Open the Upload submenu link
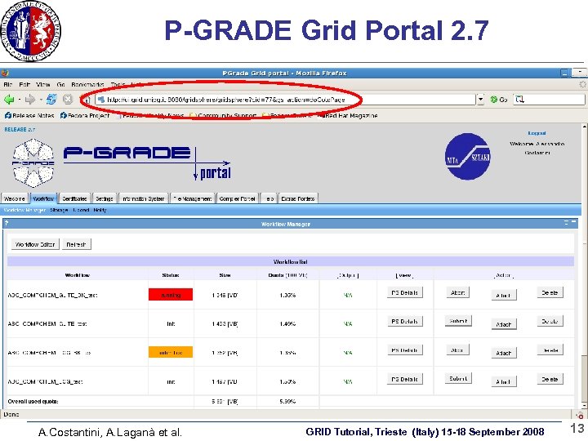The image size is (588, 441). coord(81,210)
